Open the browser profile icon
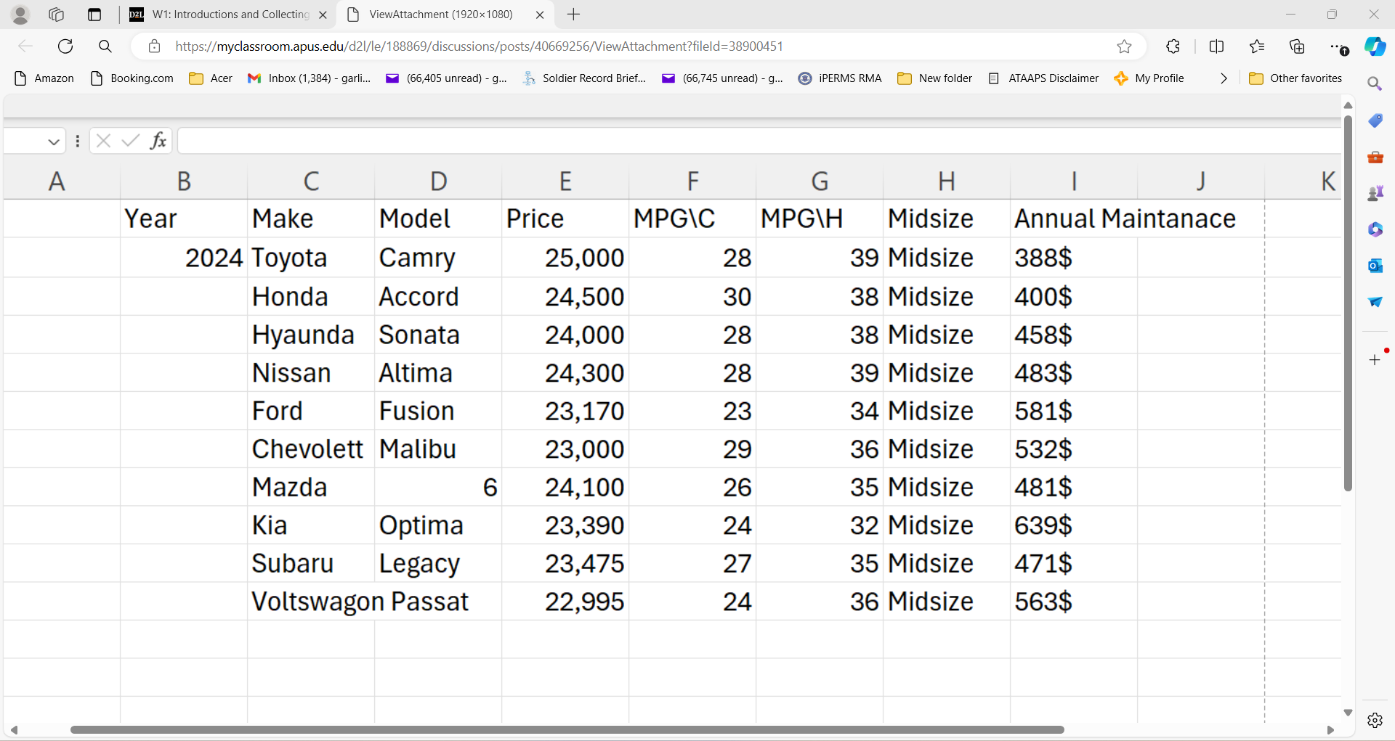The image size is (1395, 741). pyautogui.click(x=20, y=15)
